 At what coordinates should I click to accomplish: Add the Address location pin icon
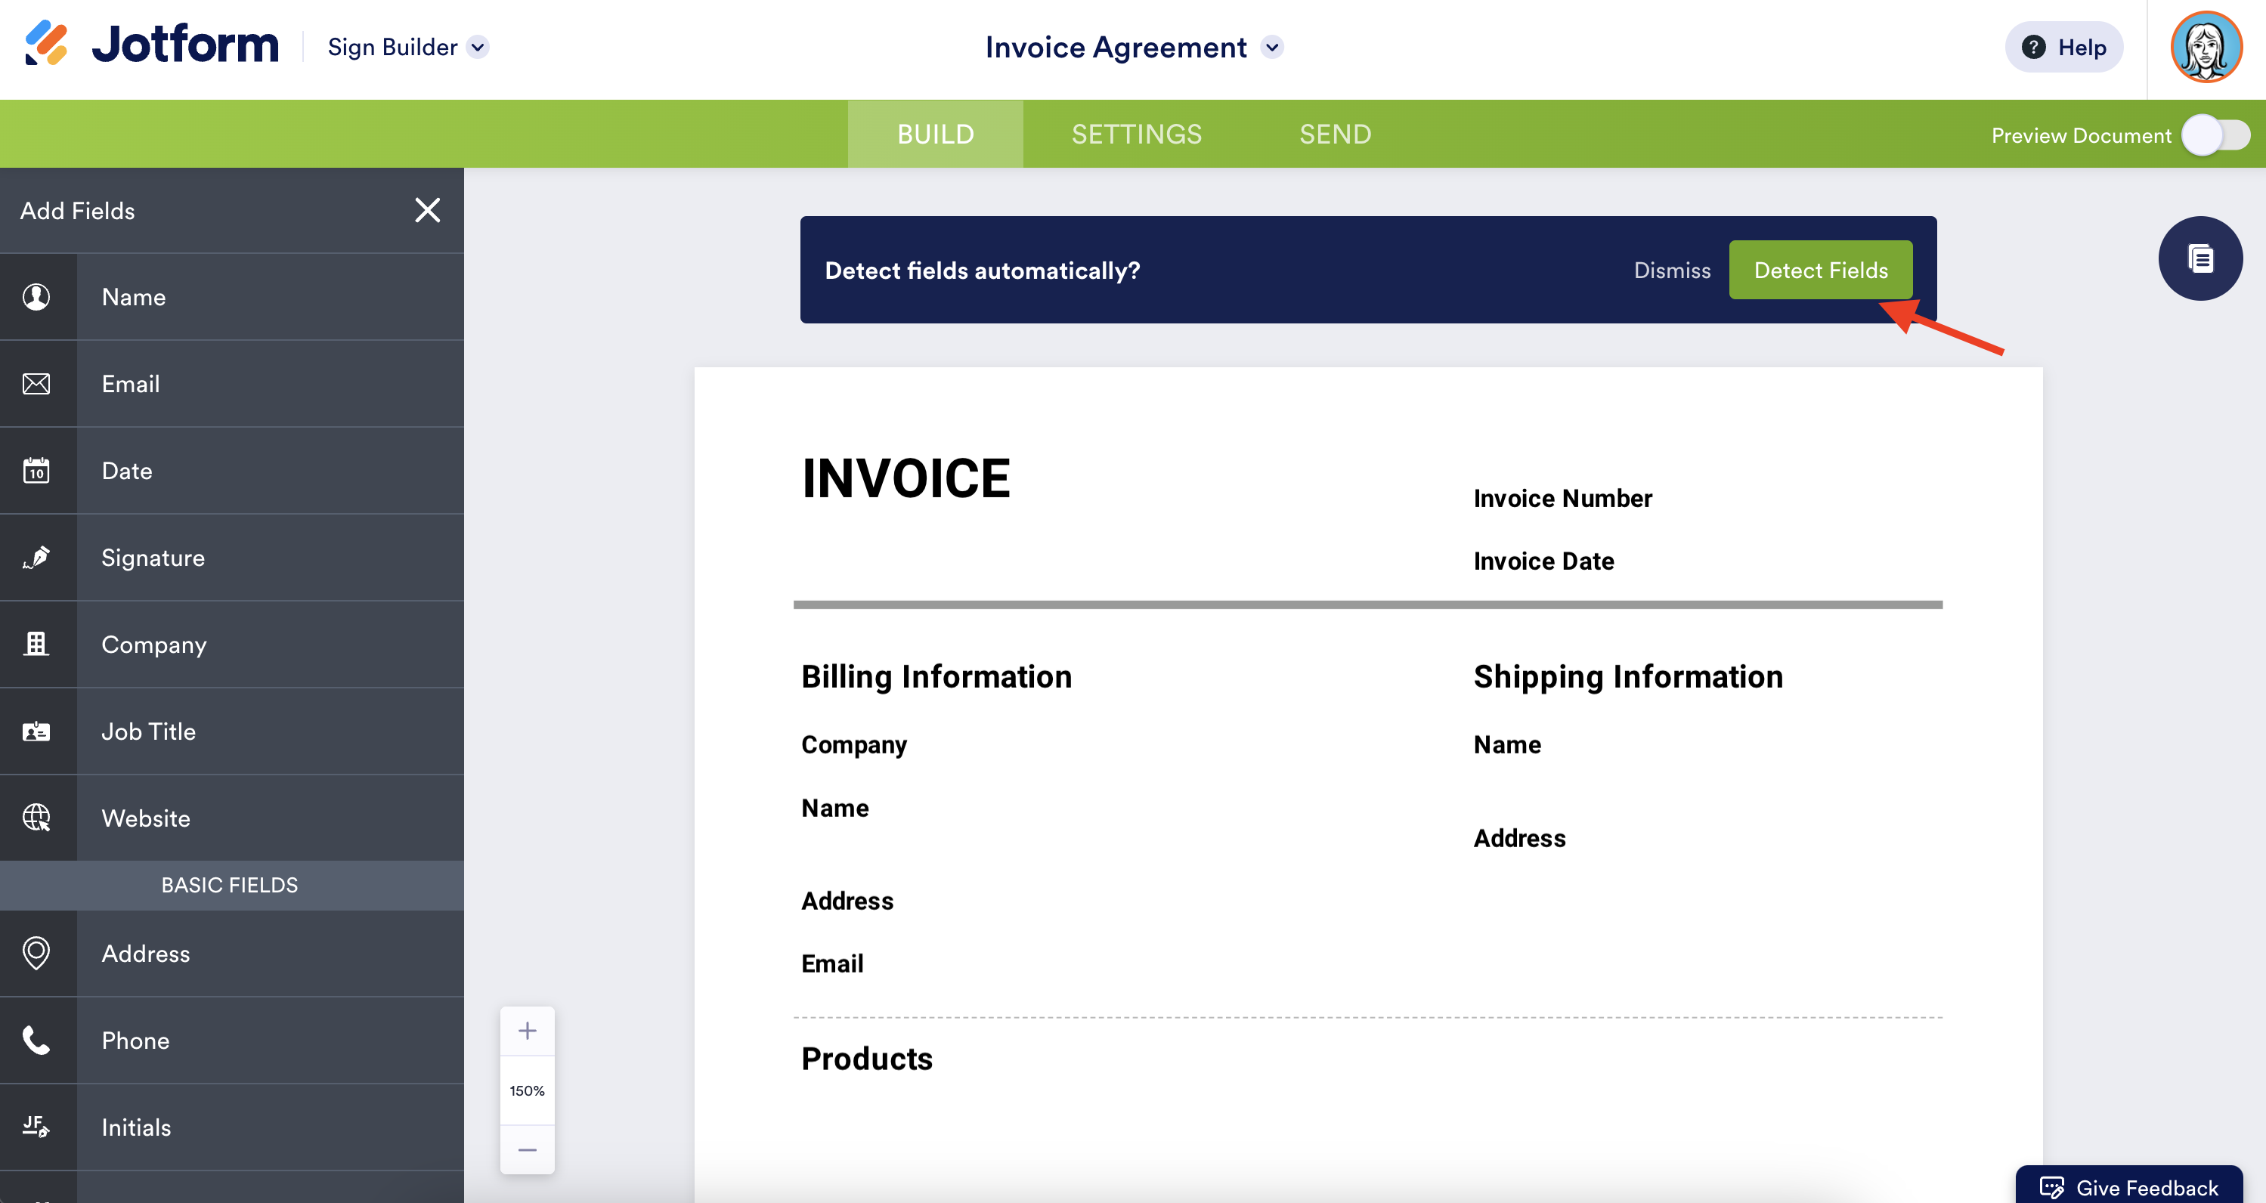click(37, 953)
